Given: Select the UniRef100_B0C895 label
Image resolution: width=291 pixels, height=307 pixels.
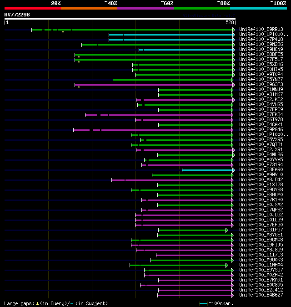Looking at the screenshot, I should pos(261,285).
